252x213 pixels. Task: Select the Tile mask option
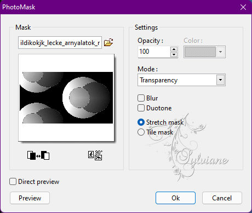141,132
